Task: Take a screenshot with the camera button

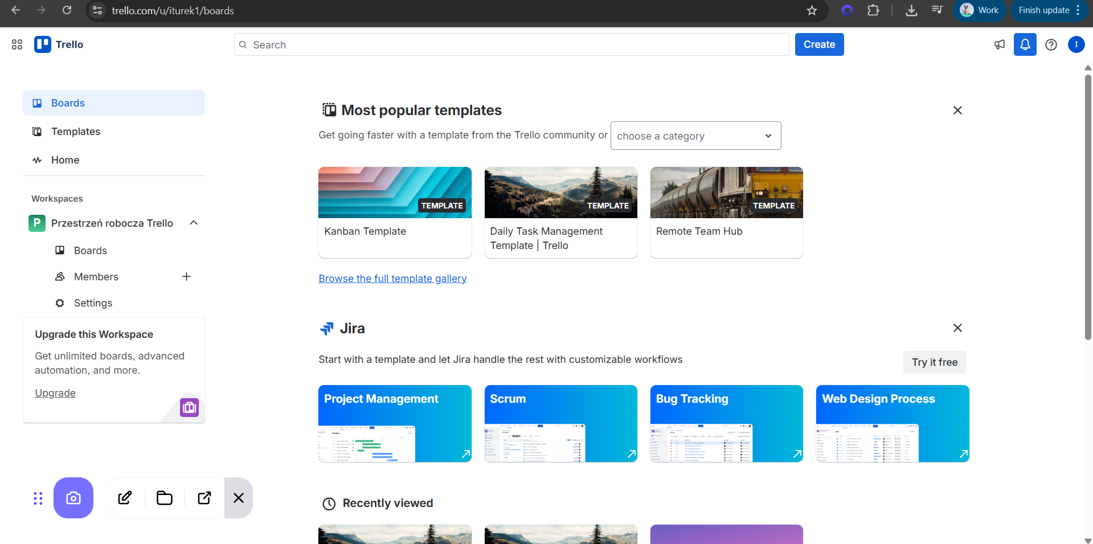Action: (x=73, y=498)
